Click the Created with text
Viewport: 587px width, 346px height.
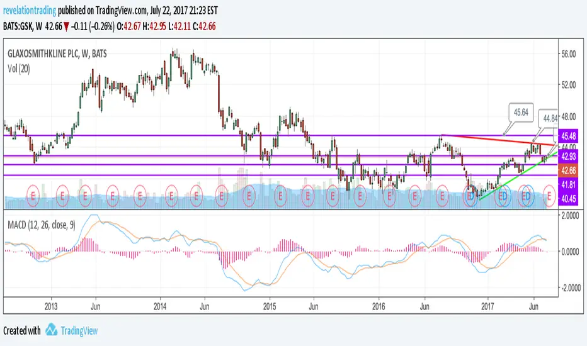pos(21,331)
